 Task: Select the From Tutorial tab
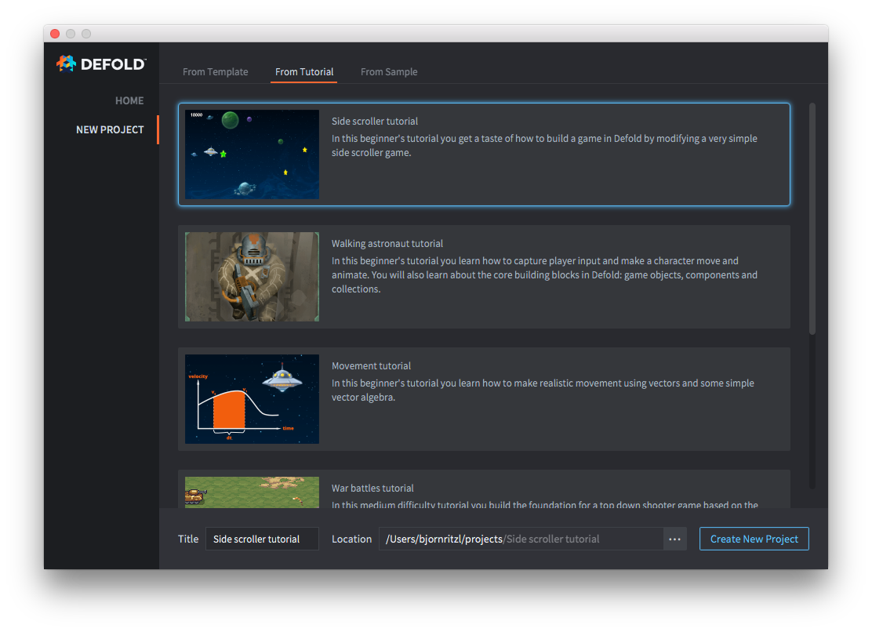point(304,72)
